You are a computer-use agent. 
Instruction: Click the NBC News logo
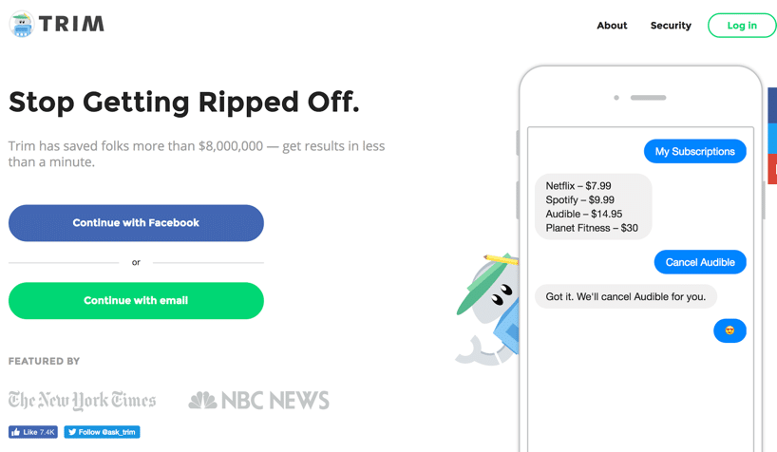(258, 401)
